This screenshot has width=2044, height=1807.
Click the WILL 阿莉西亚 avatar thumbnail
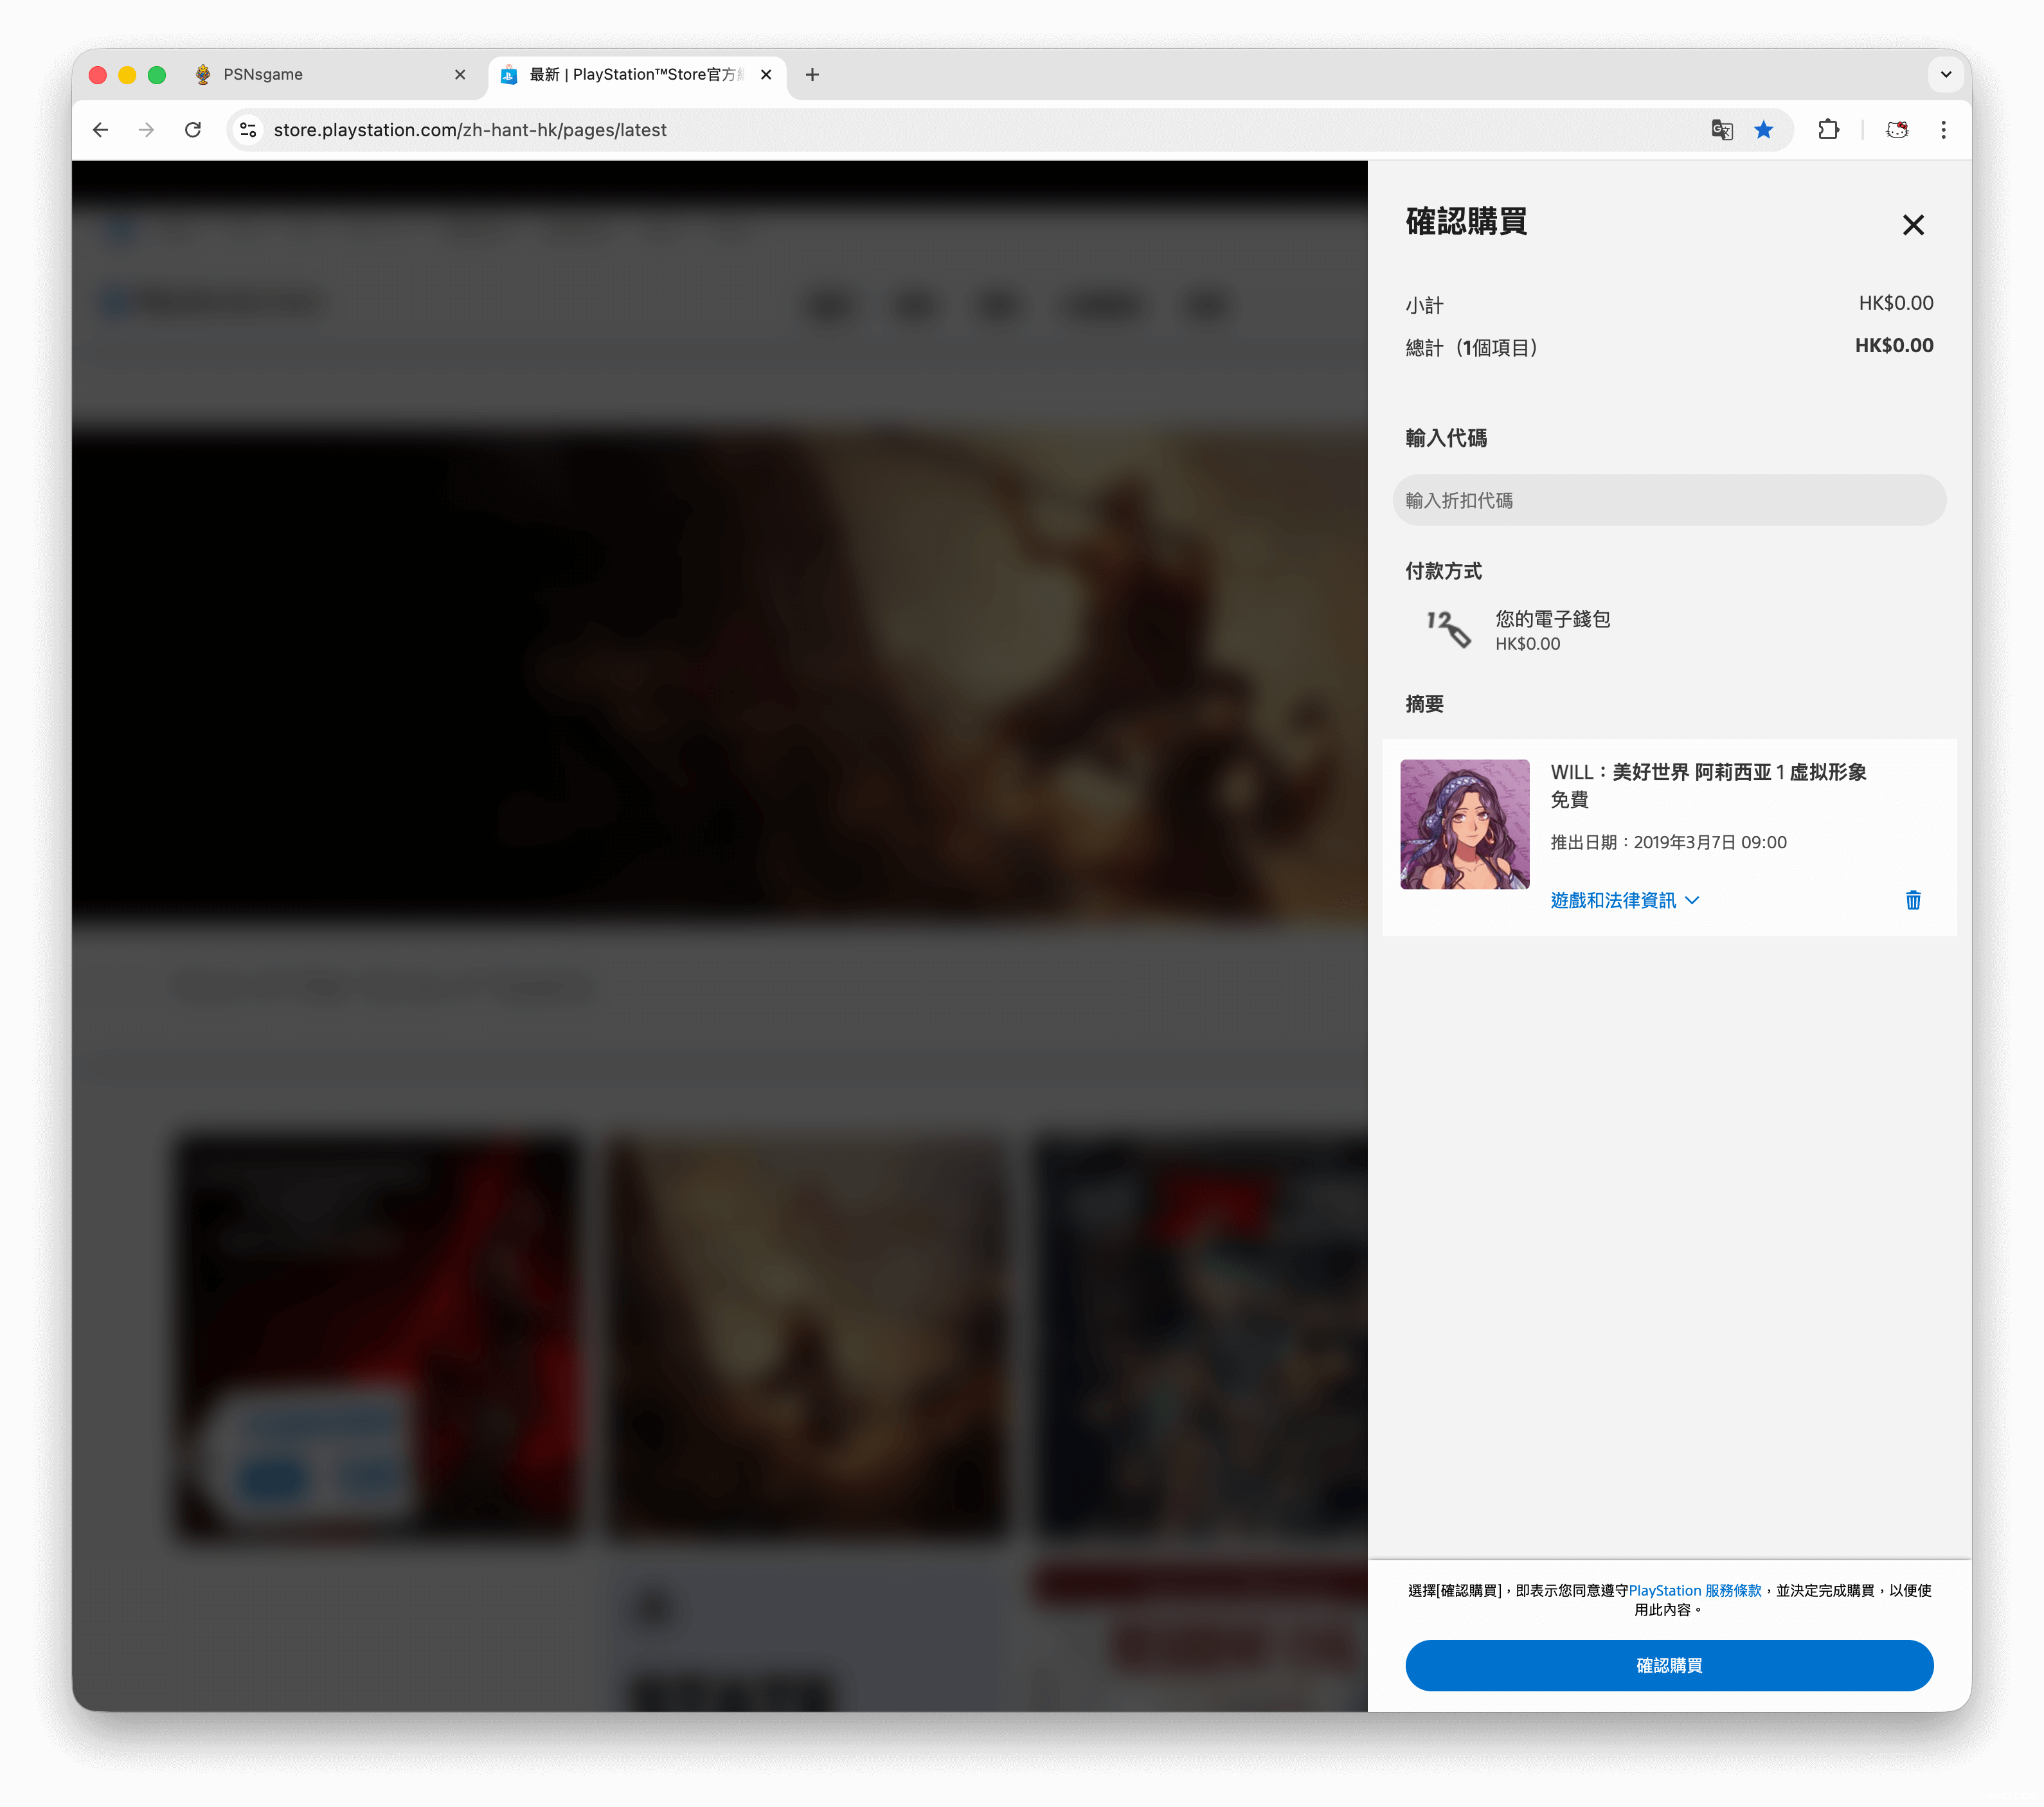point(1464,824)
